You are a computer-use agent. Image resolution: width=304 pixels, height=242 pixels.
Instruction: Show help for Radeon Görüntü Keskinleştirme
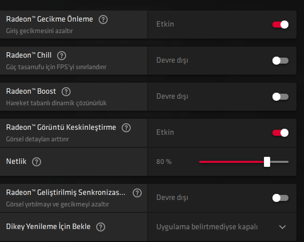(126, 128)
